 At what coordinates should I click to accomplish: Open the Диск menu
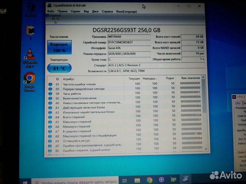point(95,12)
